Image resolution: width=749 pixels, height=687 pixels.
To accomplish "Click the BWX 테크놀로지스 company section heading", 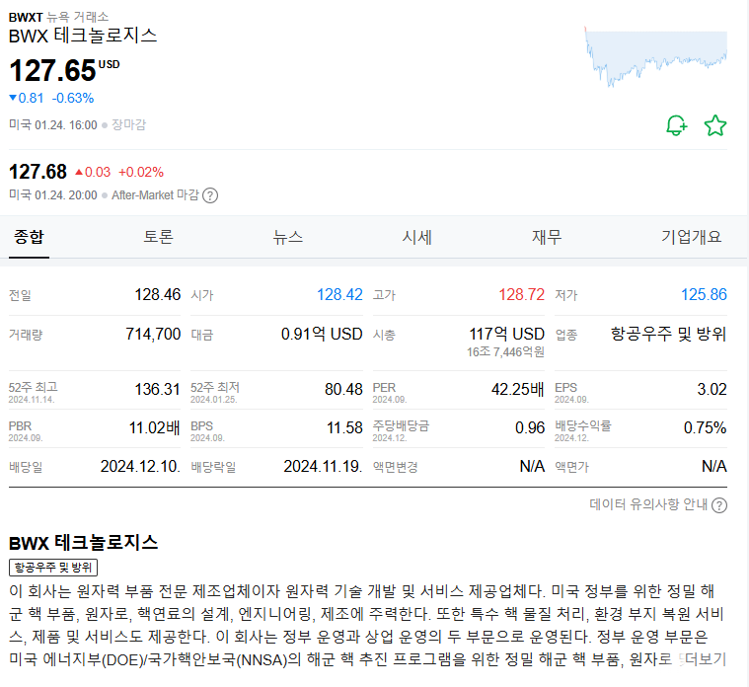I will coord(83,543).
